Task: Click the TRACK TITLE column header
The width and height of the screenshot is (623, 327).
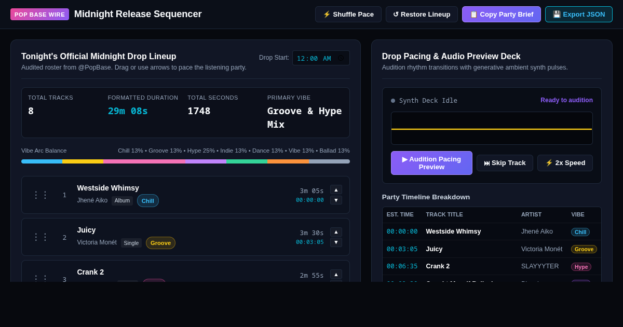Action: pyautogui.click(x=444, y=214)
